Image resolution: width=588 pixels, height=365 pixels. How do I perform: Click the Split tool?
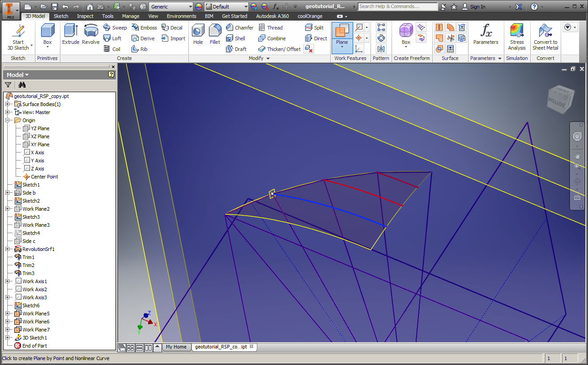coord(314,27)
